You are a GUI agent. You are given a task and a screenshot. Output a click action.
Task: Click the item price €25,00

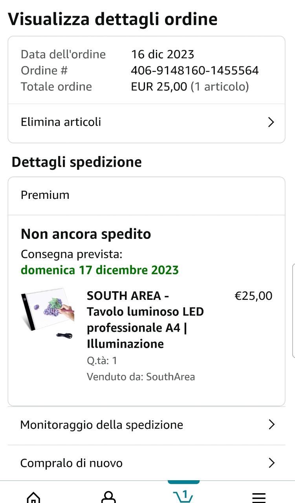pos(253,296)
